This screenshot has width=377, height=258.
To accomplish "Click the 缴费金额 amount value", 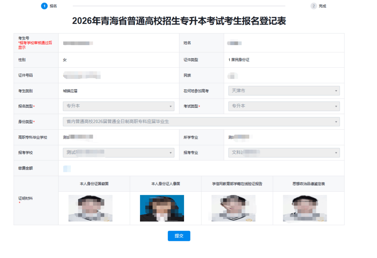I will pyautogui.click(x=67, y=169).
